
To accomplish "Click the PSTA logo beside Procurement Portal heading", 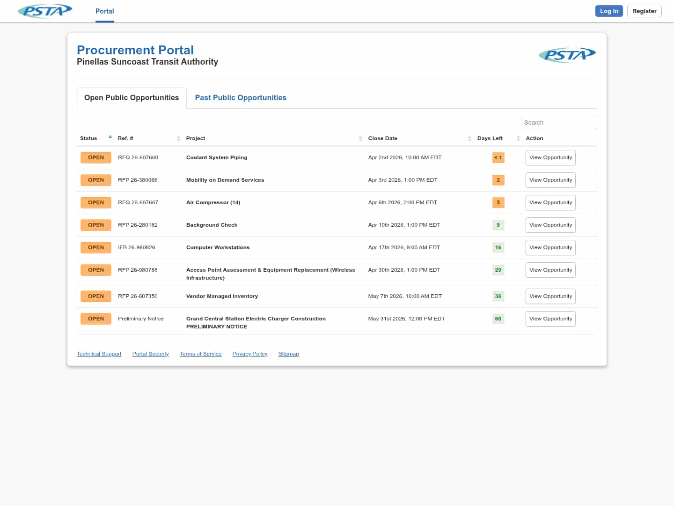I will point(567,55).
